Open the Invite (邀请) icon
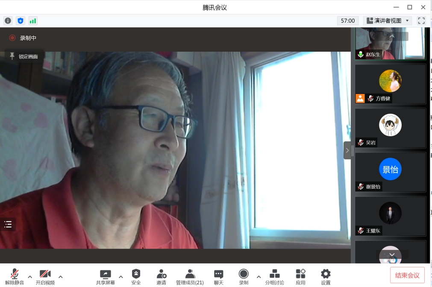The height and width of the screenshot is (287, 432). (x=161, y=276)
